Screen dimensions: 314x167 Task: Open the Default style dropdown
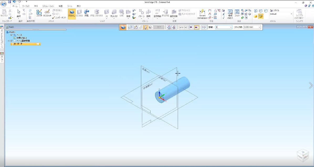point(291,14)
